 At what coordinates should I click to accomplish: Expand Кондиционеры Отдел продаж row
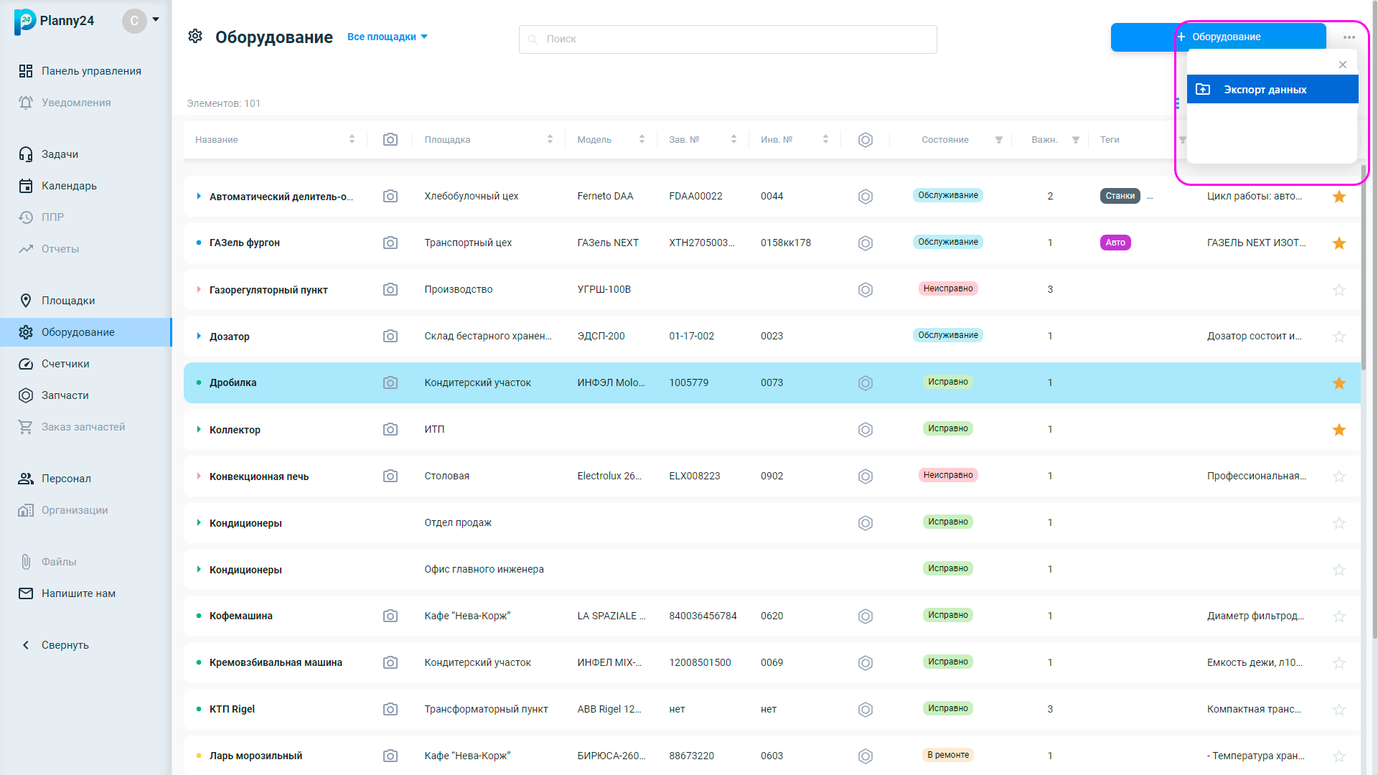coord(199,522)
